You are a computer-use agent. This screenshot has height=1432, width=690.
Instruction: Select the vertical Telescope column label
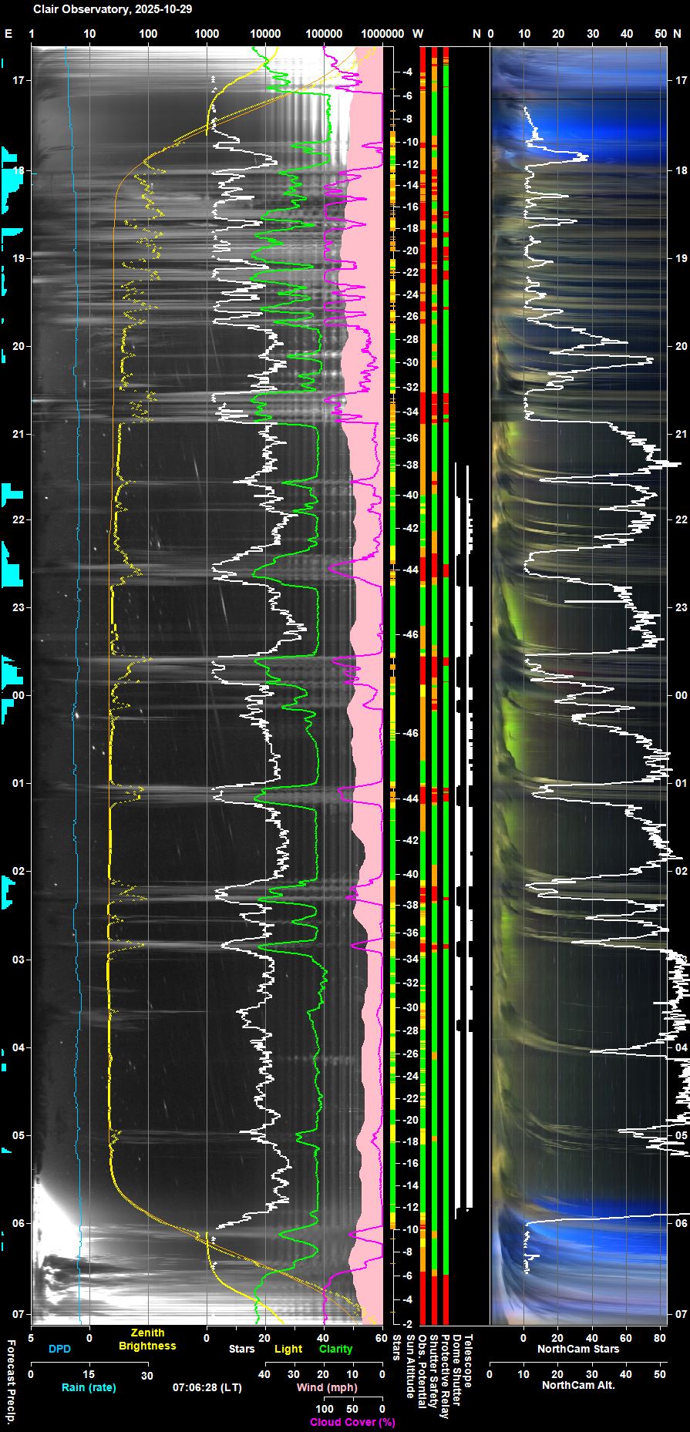coord(468,1361)
